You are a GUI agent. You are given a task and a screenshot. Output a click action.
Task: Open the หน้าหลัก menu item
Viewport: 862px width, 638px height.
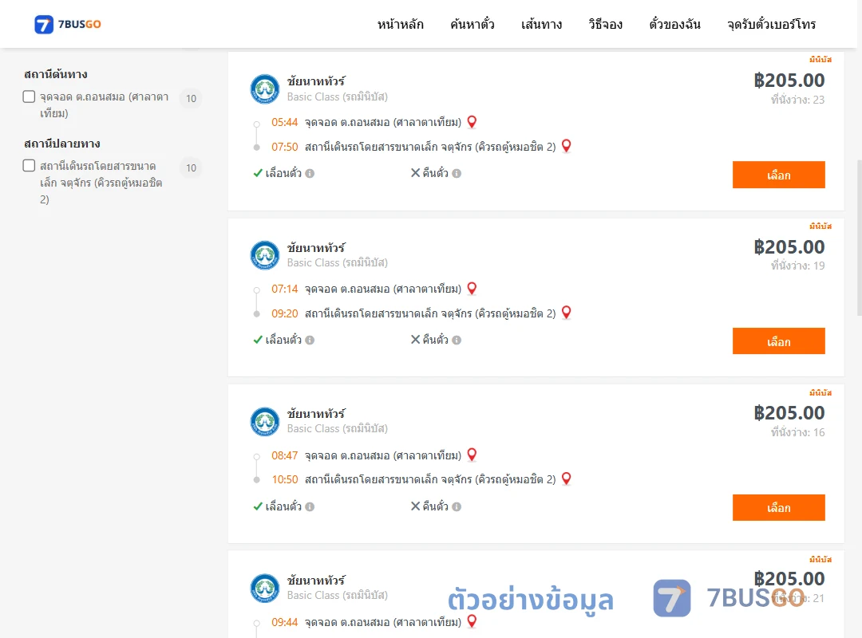400,24
